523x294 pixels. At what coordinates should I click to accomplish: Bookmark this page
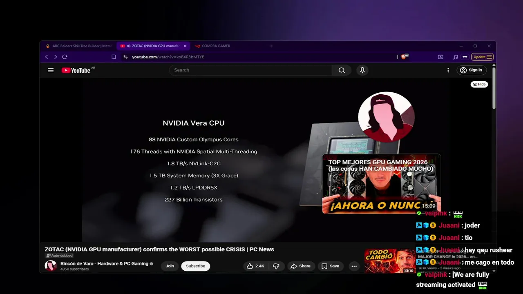click(114, 57)
